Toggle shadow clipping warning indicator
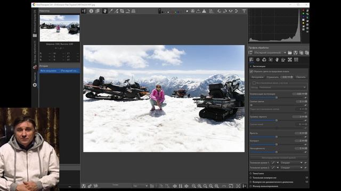 pyautogui.click(x=198, y=11)
